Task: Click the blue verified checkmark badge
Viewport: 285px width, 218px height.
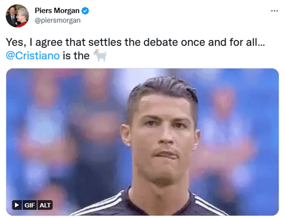Action: 85,11
